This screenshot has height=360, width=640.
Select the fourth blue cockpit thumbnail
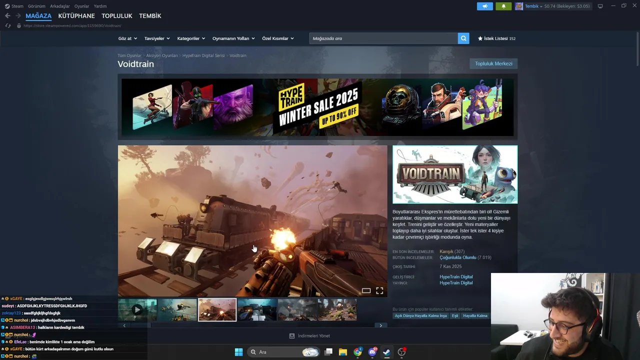pos(257,309)
